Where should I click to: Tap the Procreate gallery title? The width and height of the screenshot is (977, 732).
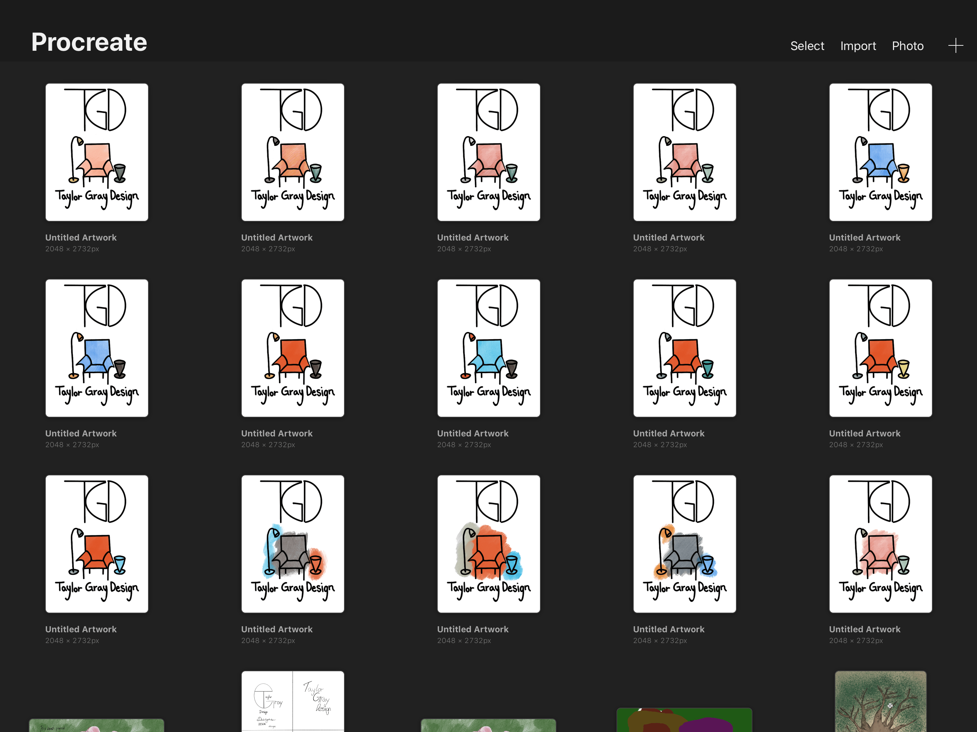(89, 43)
